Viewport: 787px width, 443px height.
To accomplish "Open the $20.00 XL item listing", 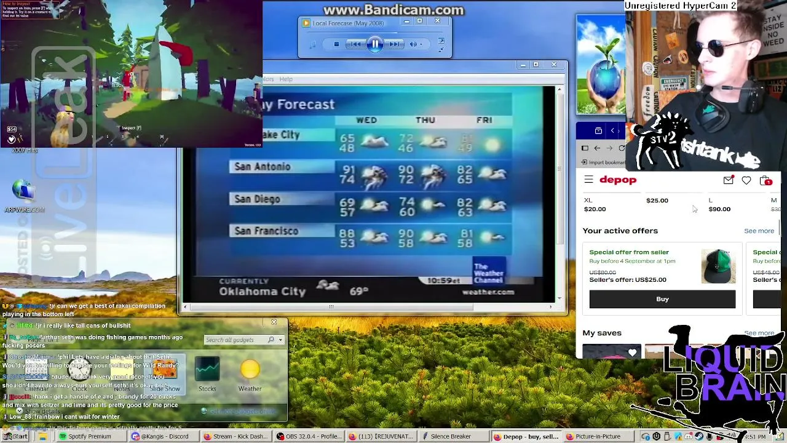I will point(595,205).
